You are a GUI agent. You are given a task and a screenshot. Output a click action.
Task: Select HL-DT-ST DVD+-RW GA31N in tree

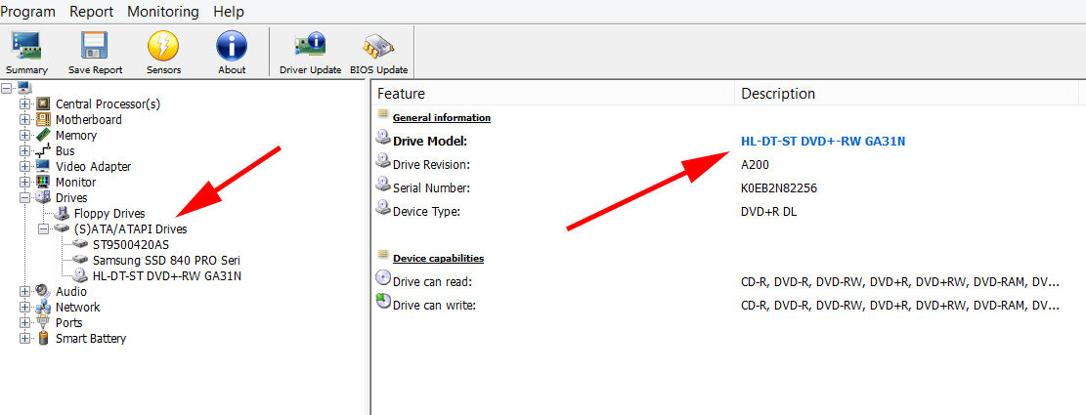tap(167, 276)
